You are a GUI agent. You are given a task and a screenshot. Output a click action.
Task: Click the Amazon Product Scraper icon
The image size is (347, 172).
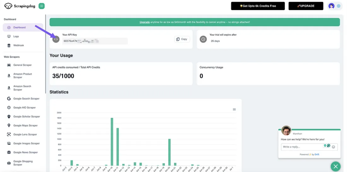click(x=9, y=76)
